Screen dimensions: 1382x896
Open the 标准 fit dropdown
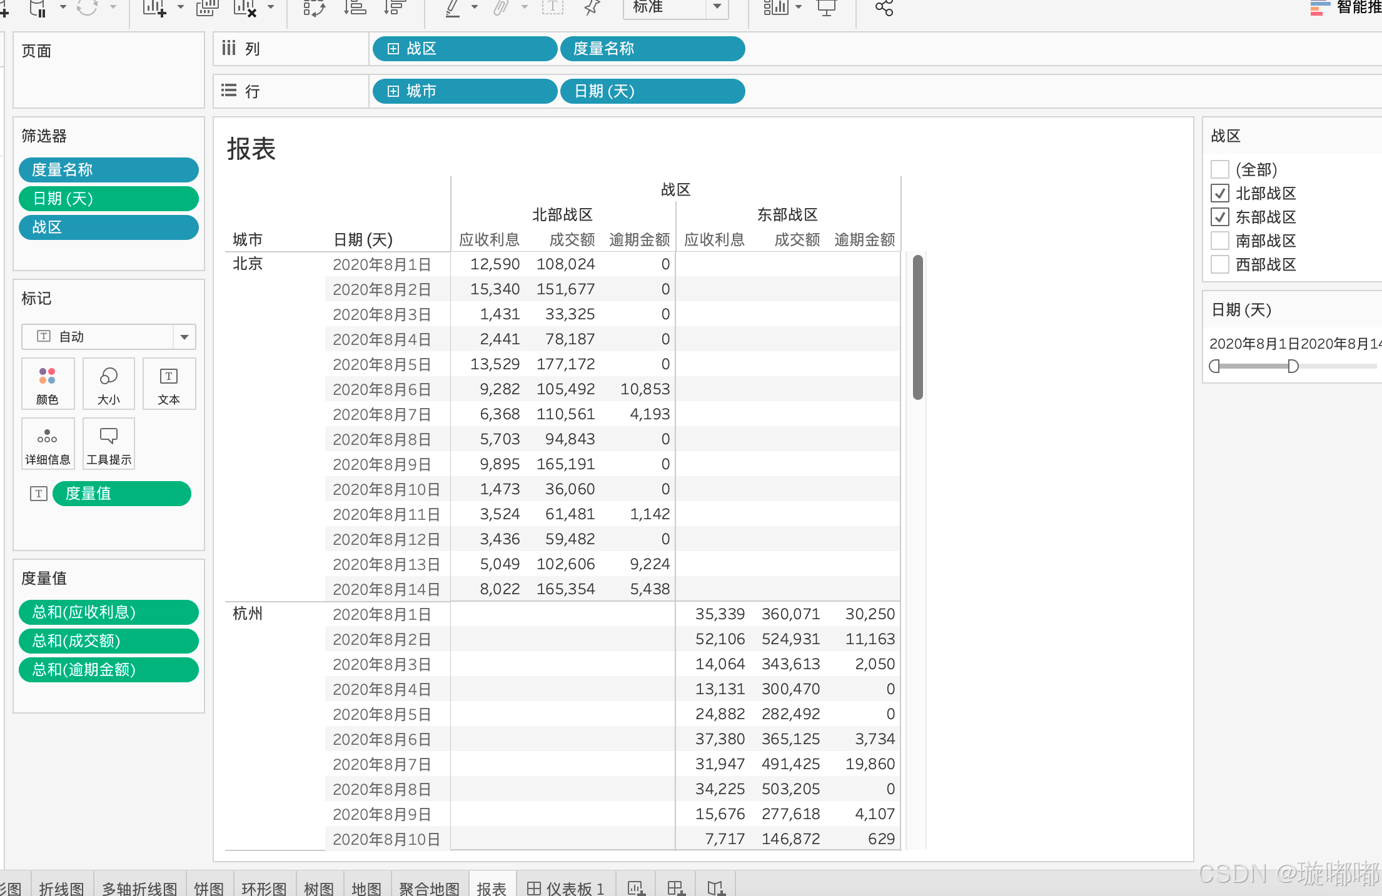[717, 7]
